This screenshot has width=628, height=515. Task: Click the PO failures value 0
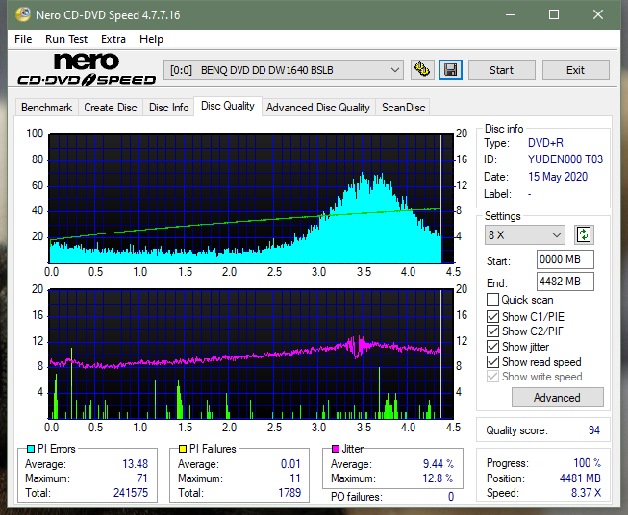coord(451,497)
